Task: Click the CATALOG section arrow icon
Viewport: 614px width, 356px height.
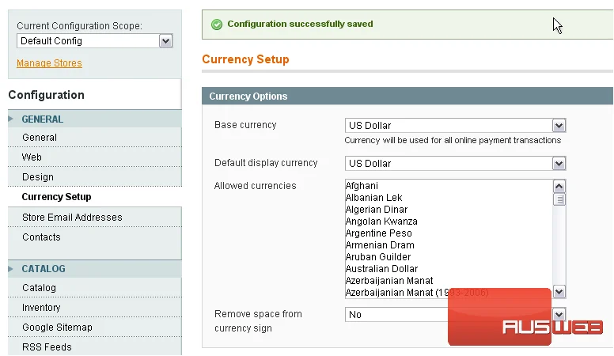Action: 10,269
